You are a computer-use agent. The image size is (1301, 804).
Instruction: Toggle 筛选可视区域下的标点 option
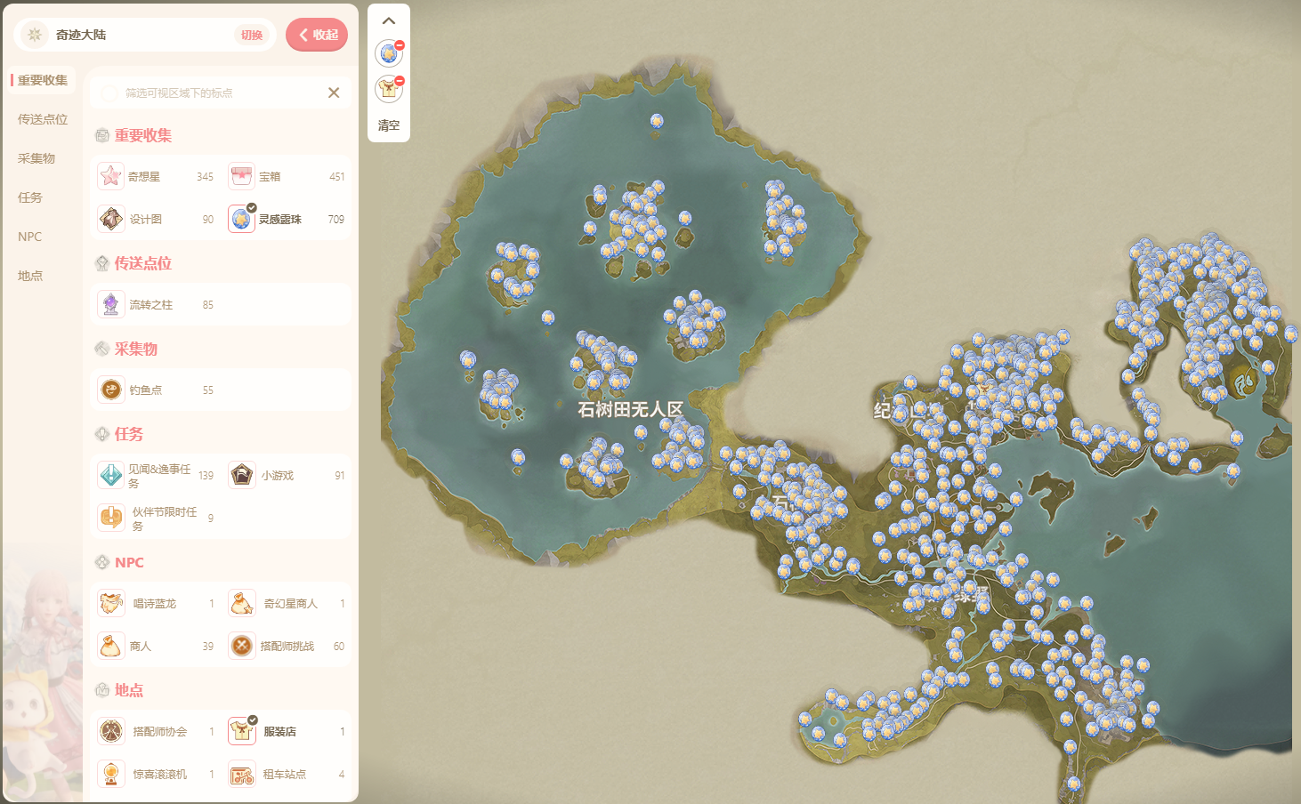(x=109, y=92)
